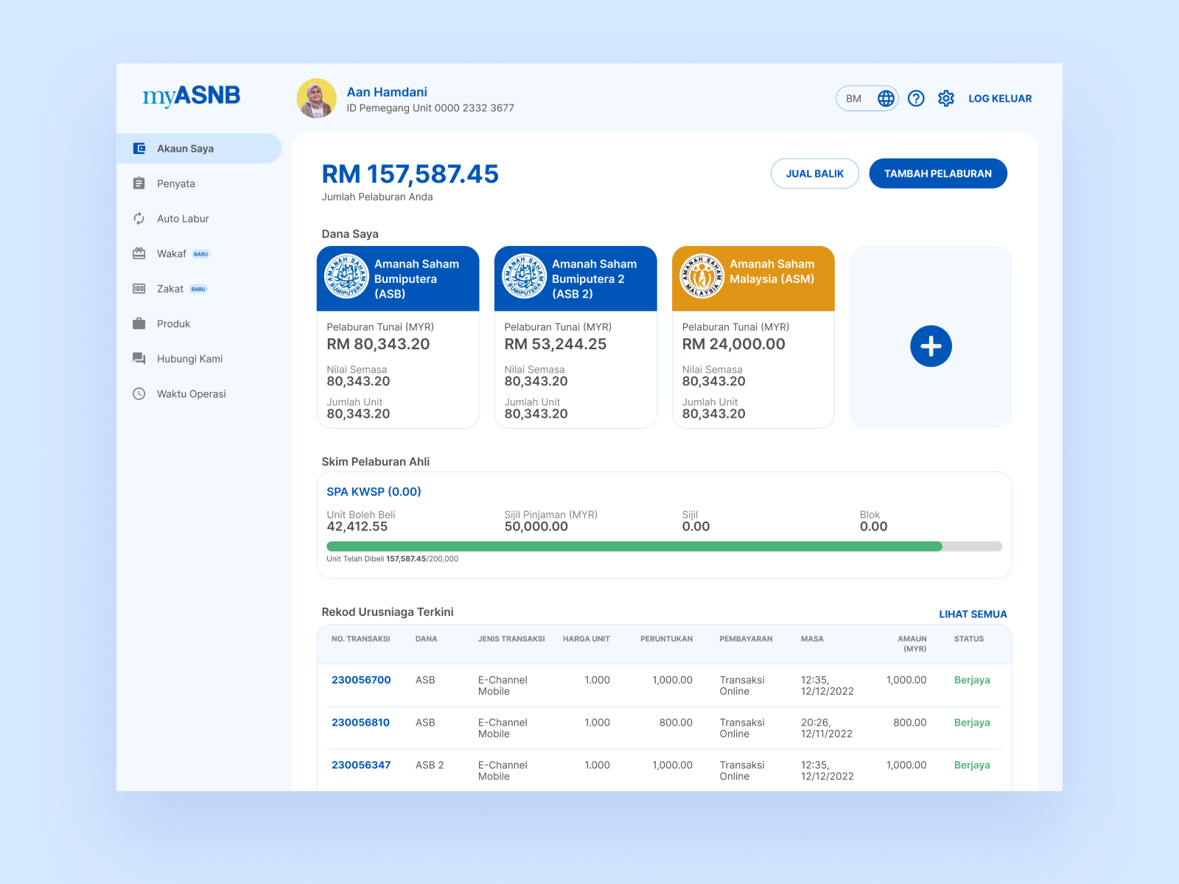The image size is (1179, 884).
Task: Click RM 80,343.20 ASB cash investment
Action: [378, 344]
